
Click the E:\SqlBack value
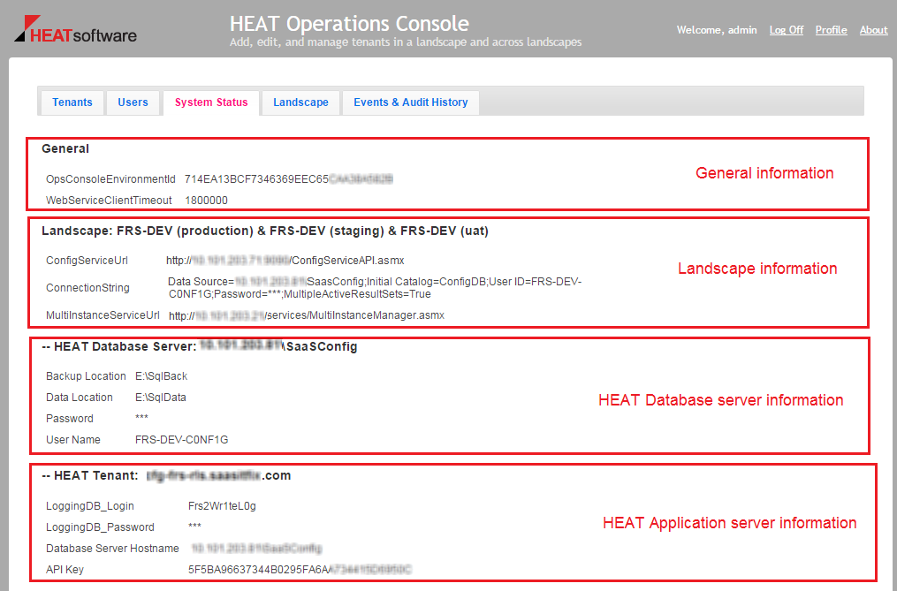coord(162,375)
